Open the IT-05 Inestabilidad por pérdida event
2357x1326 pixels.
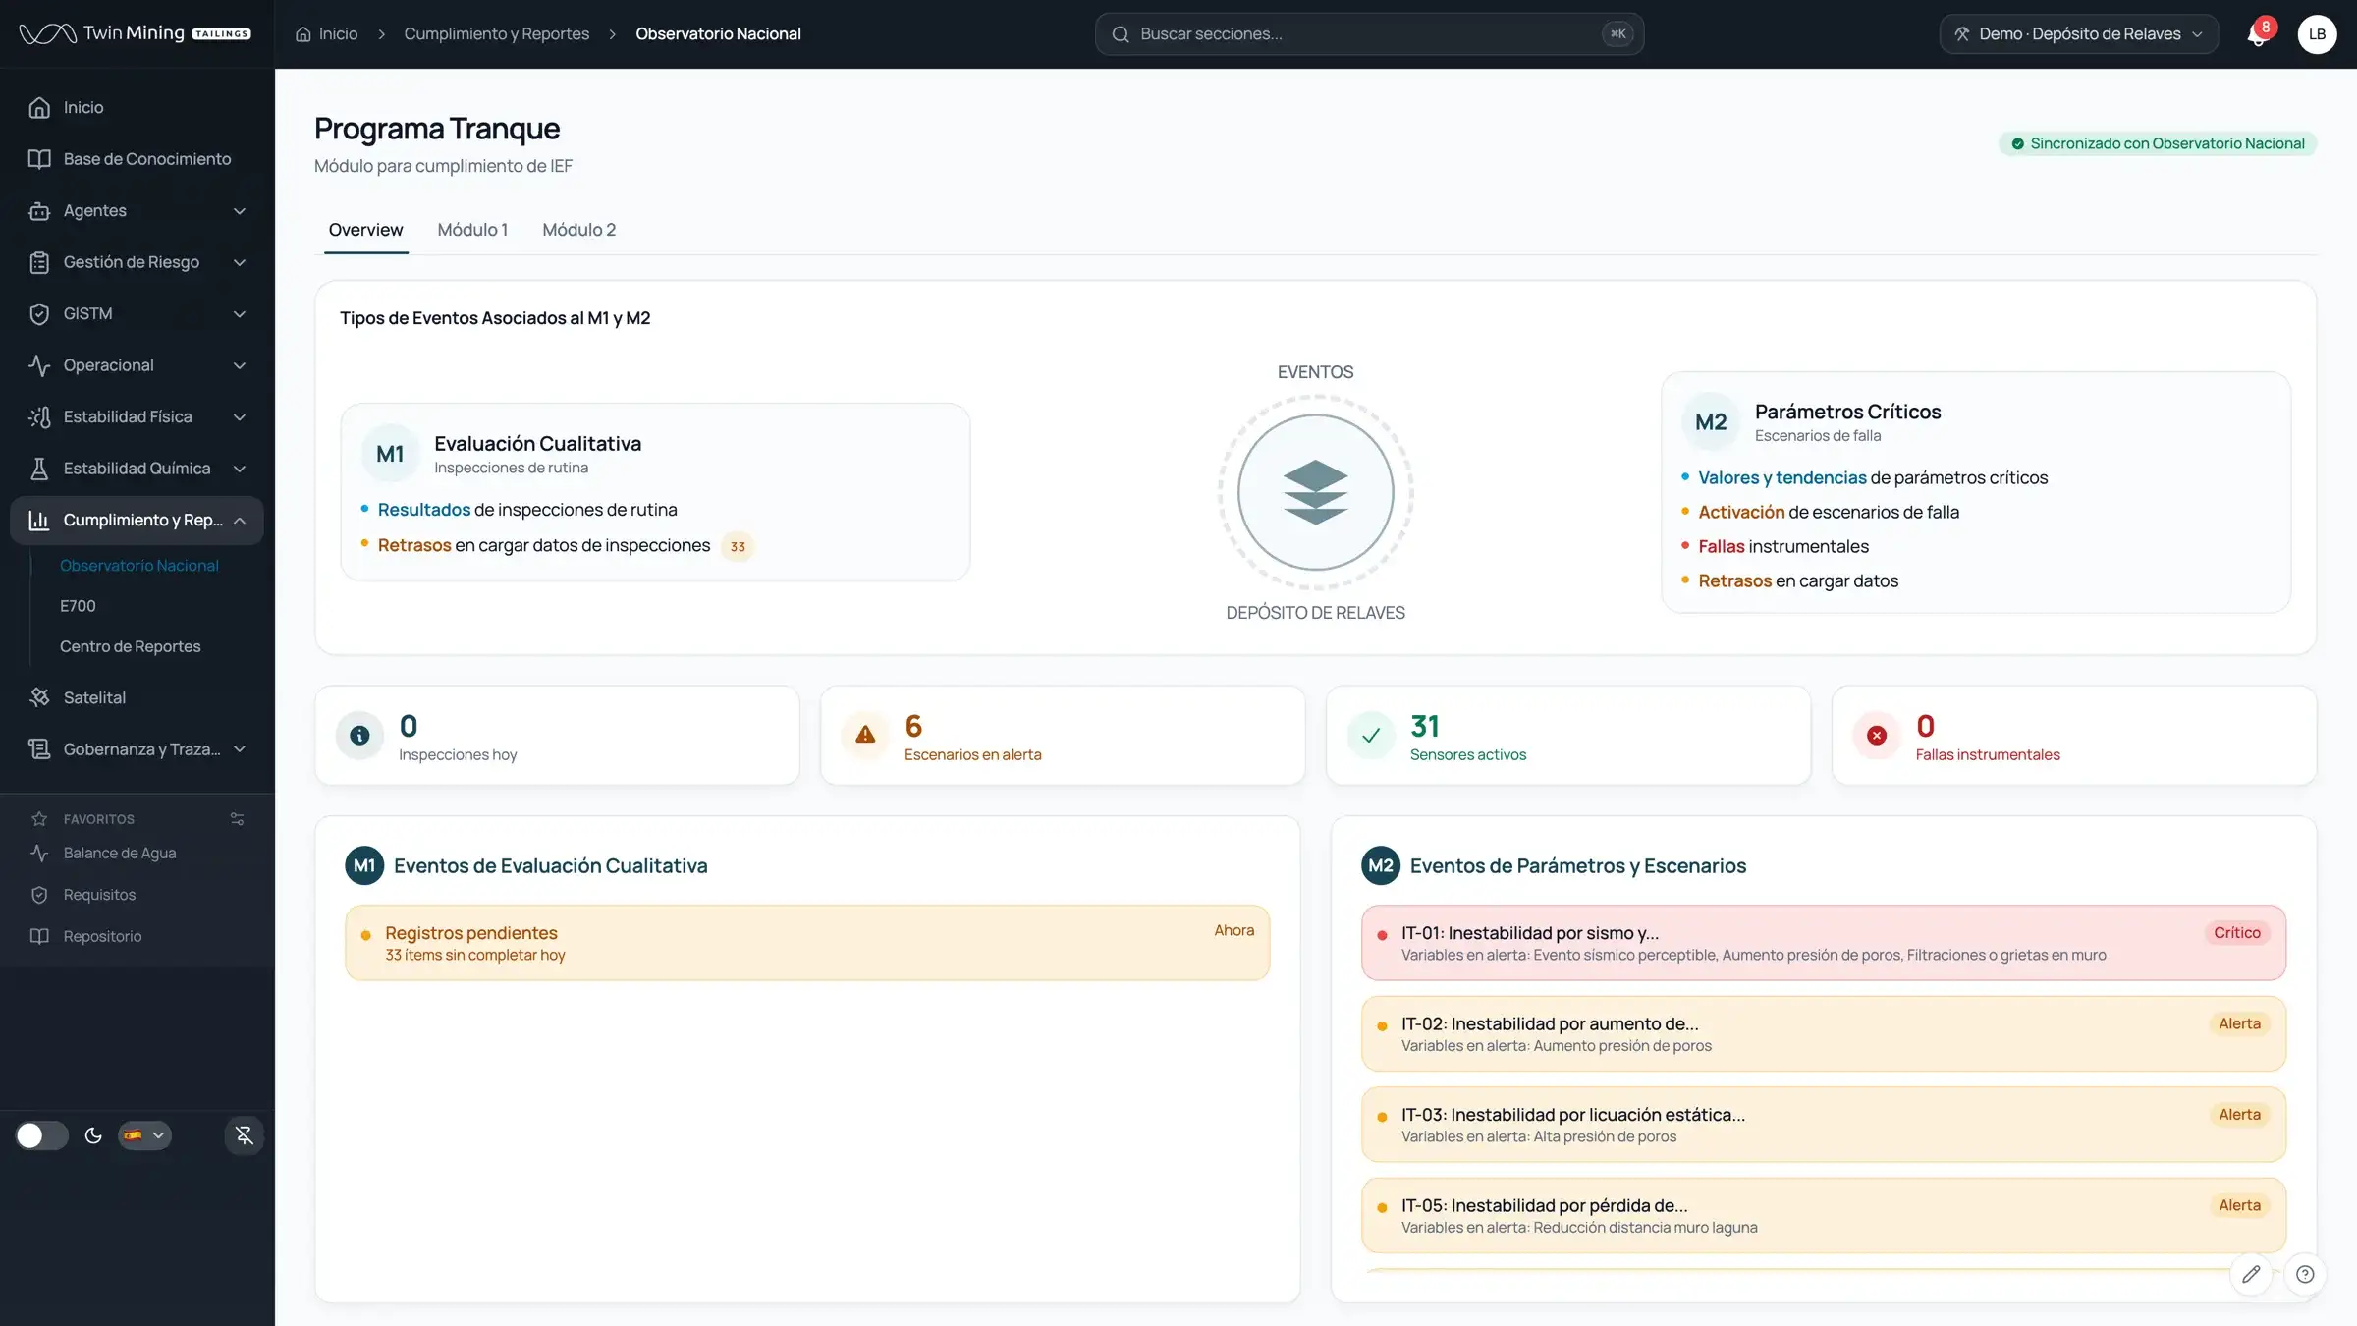click(1824, 1215)
